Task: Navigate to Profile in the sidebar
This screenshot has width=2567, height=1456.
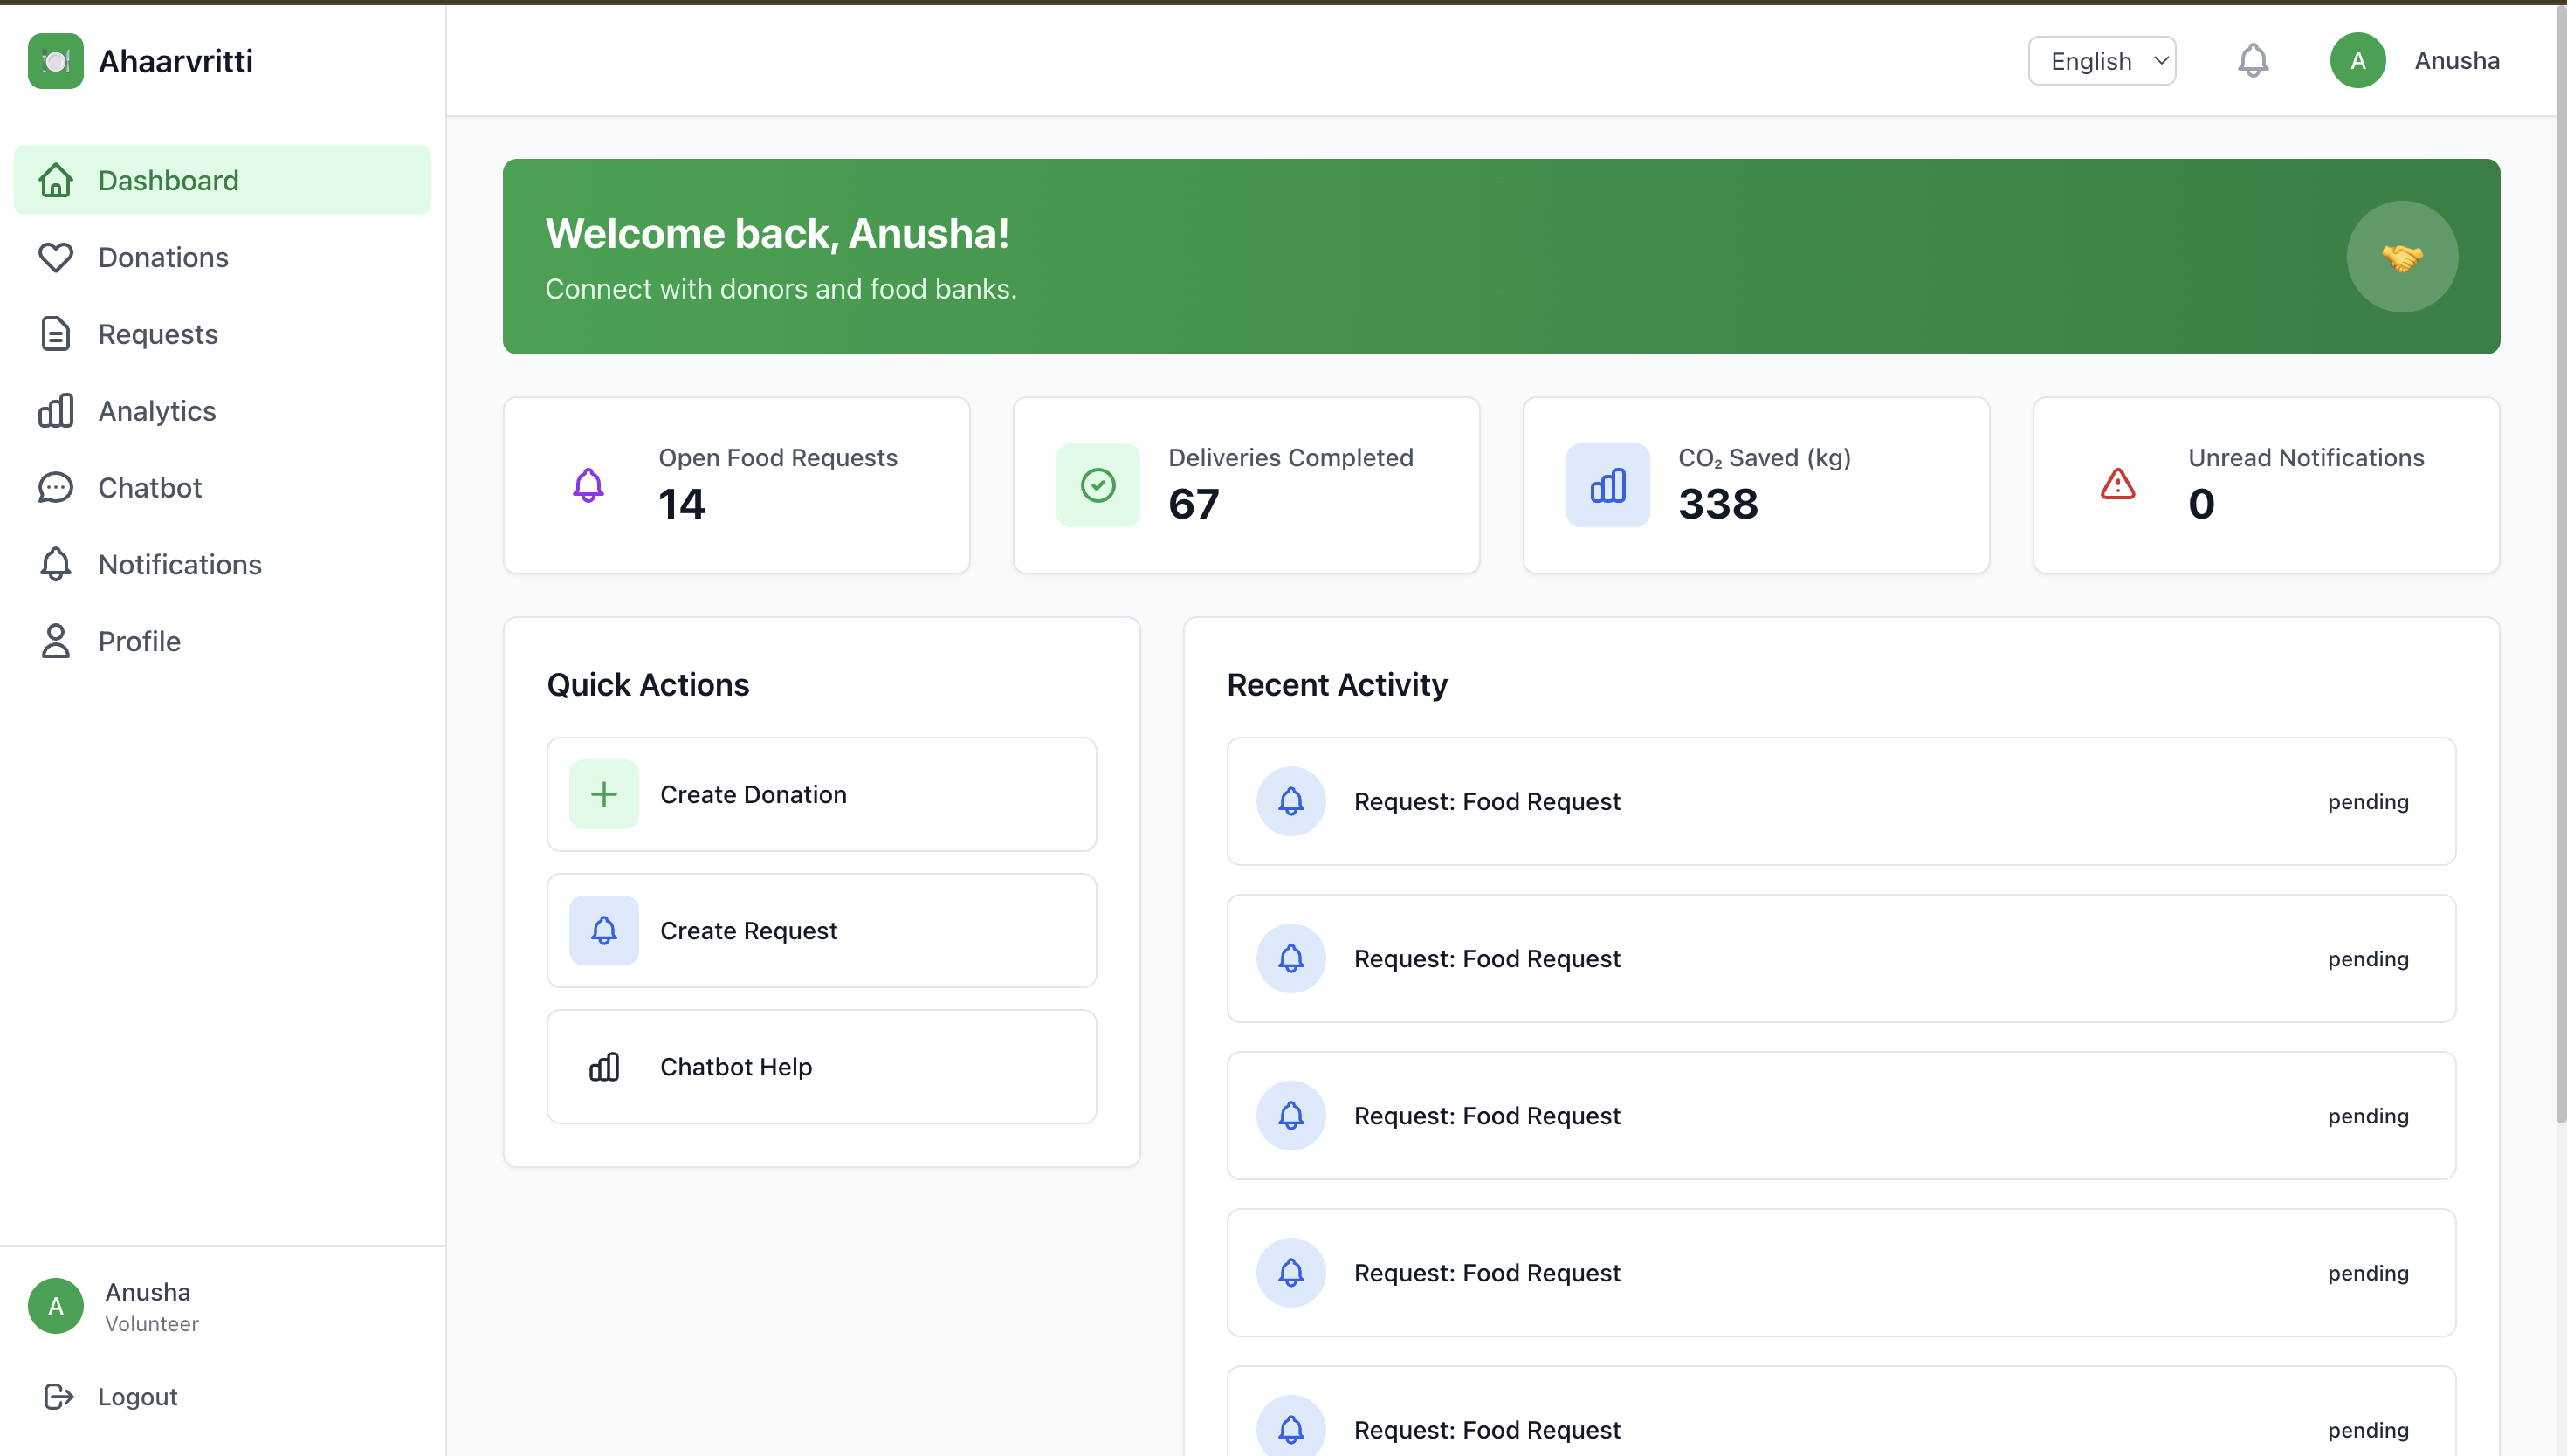Action: click(139, 641)
